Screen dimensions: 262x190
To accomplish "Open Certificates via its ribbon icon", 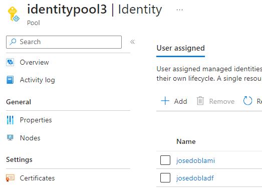I will click(x=10, y=178).
